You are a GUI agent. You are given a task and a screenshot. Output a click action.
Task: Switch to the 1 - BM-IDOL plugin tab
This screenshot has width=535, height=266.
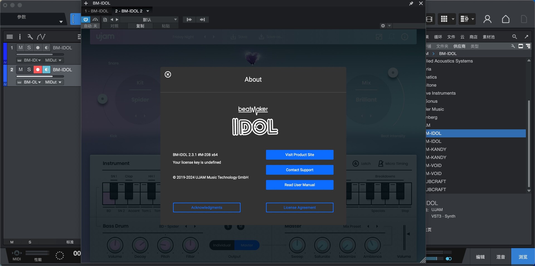point(96,11)
